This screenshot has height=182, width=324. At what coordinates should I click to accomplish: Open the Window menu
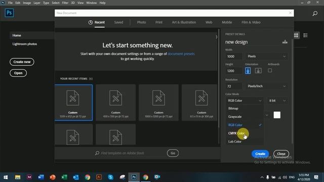[91, 3]
